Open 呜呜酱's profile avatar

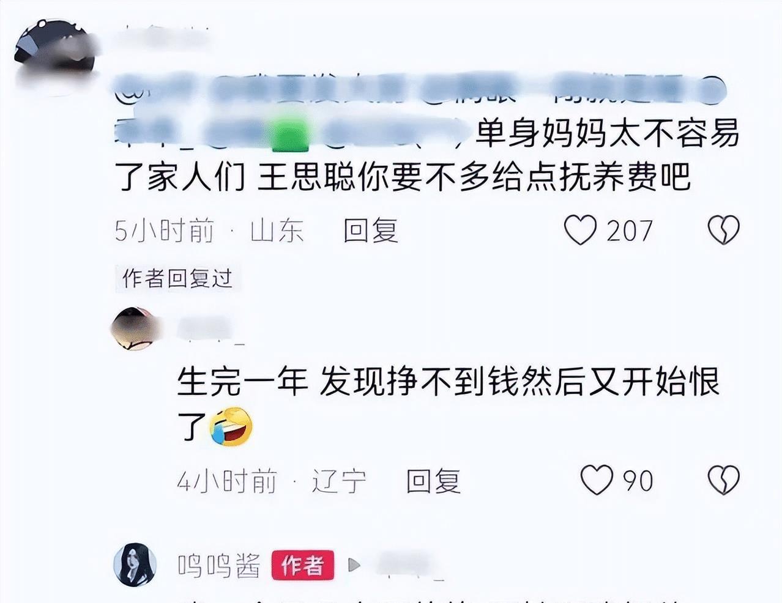[135, 563]
